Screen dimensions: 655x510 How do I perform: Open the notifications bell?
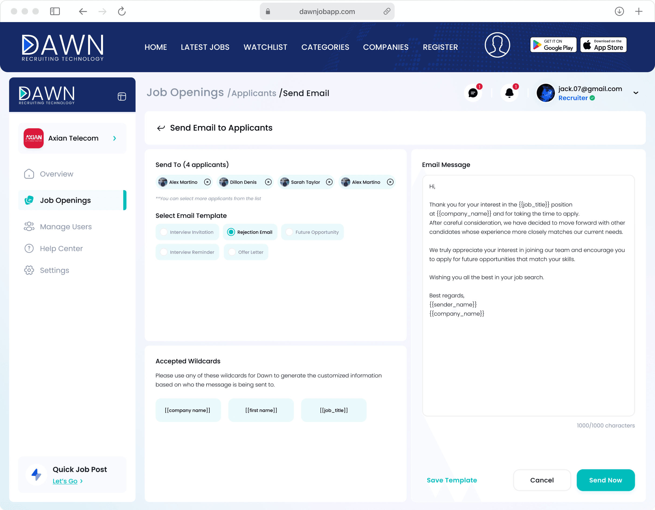(x=509, y=93)
